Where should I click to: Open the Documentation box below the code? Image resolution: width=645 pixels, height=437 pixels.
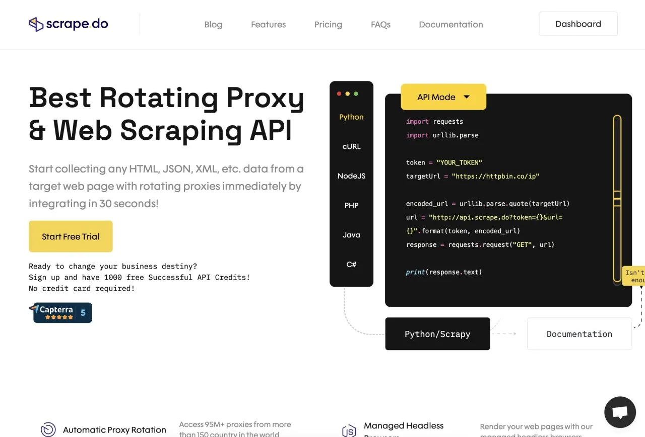tap(579, 334)
